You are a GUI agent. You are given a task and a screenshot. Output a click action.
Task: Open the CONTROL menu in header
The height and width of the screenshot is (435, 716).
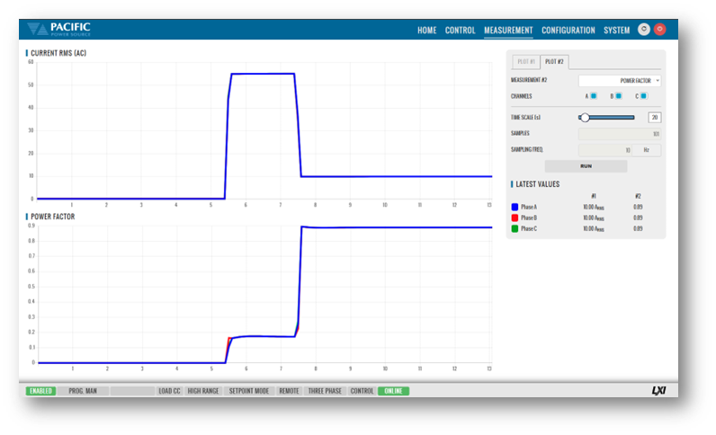(461, 31)
